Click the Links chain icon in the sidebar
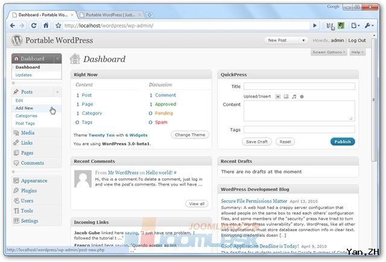The width and height of the screenshot is (386, 262). coord(16,143)
